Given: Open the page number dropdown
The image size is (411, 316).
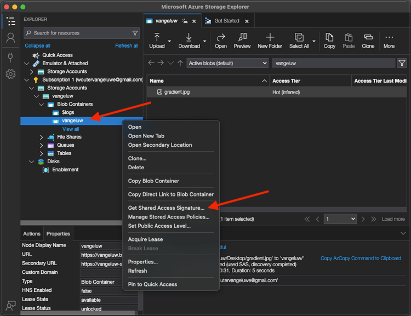Looking at the screenshot, I should coord(340,219).
